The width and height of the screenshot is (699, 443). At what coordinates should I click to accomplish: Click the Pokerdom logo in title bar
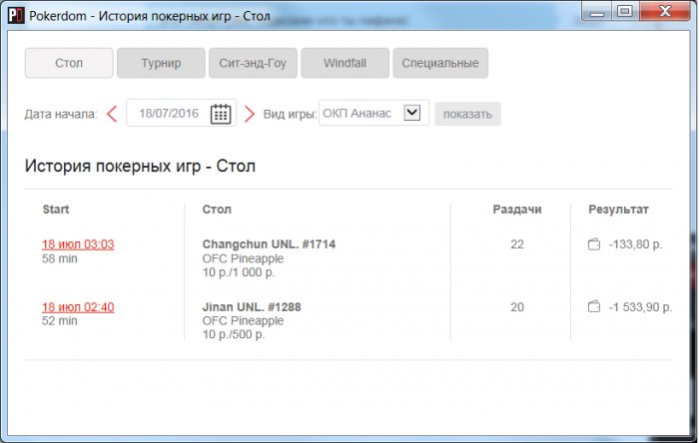[16, 16]
